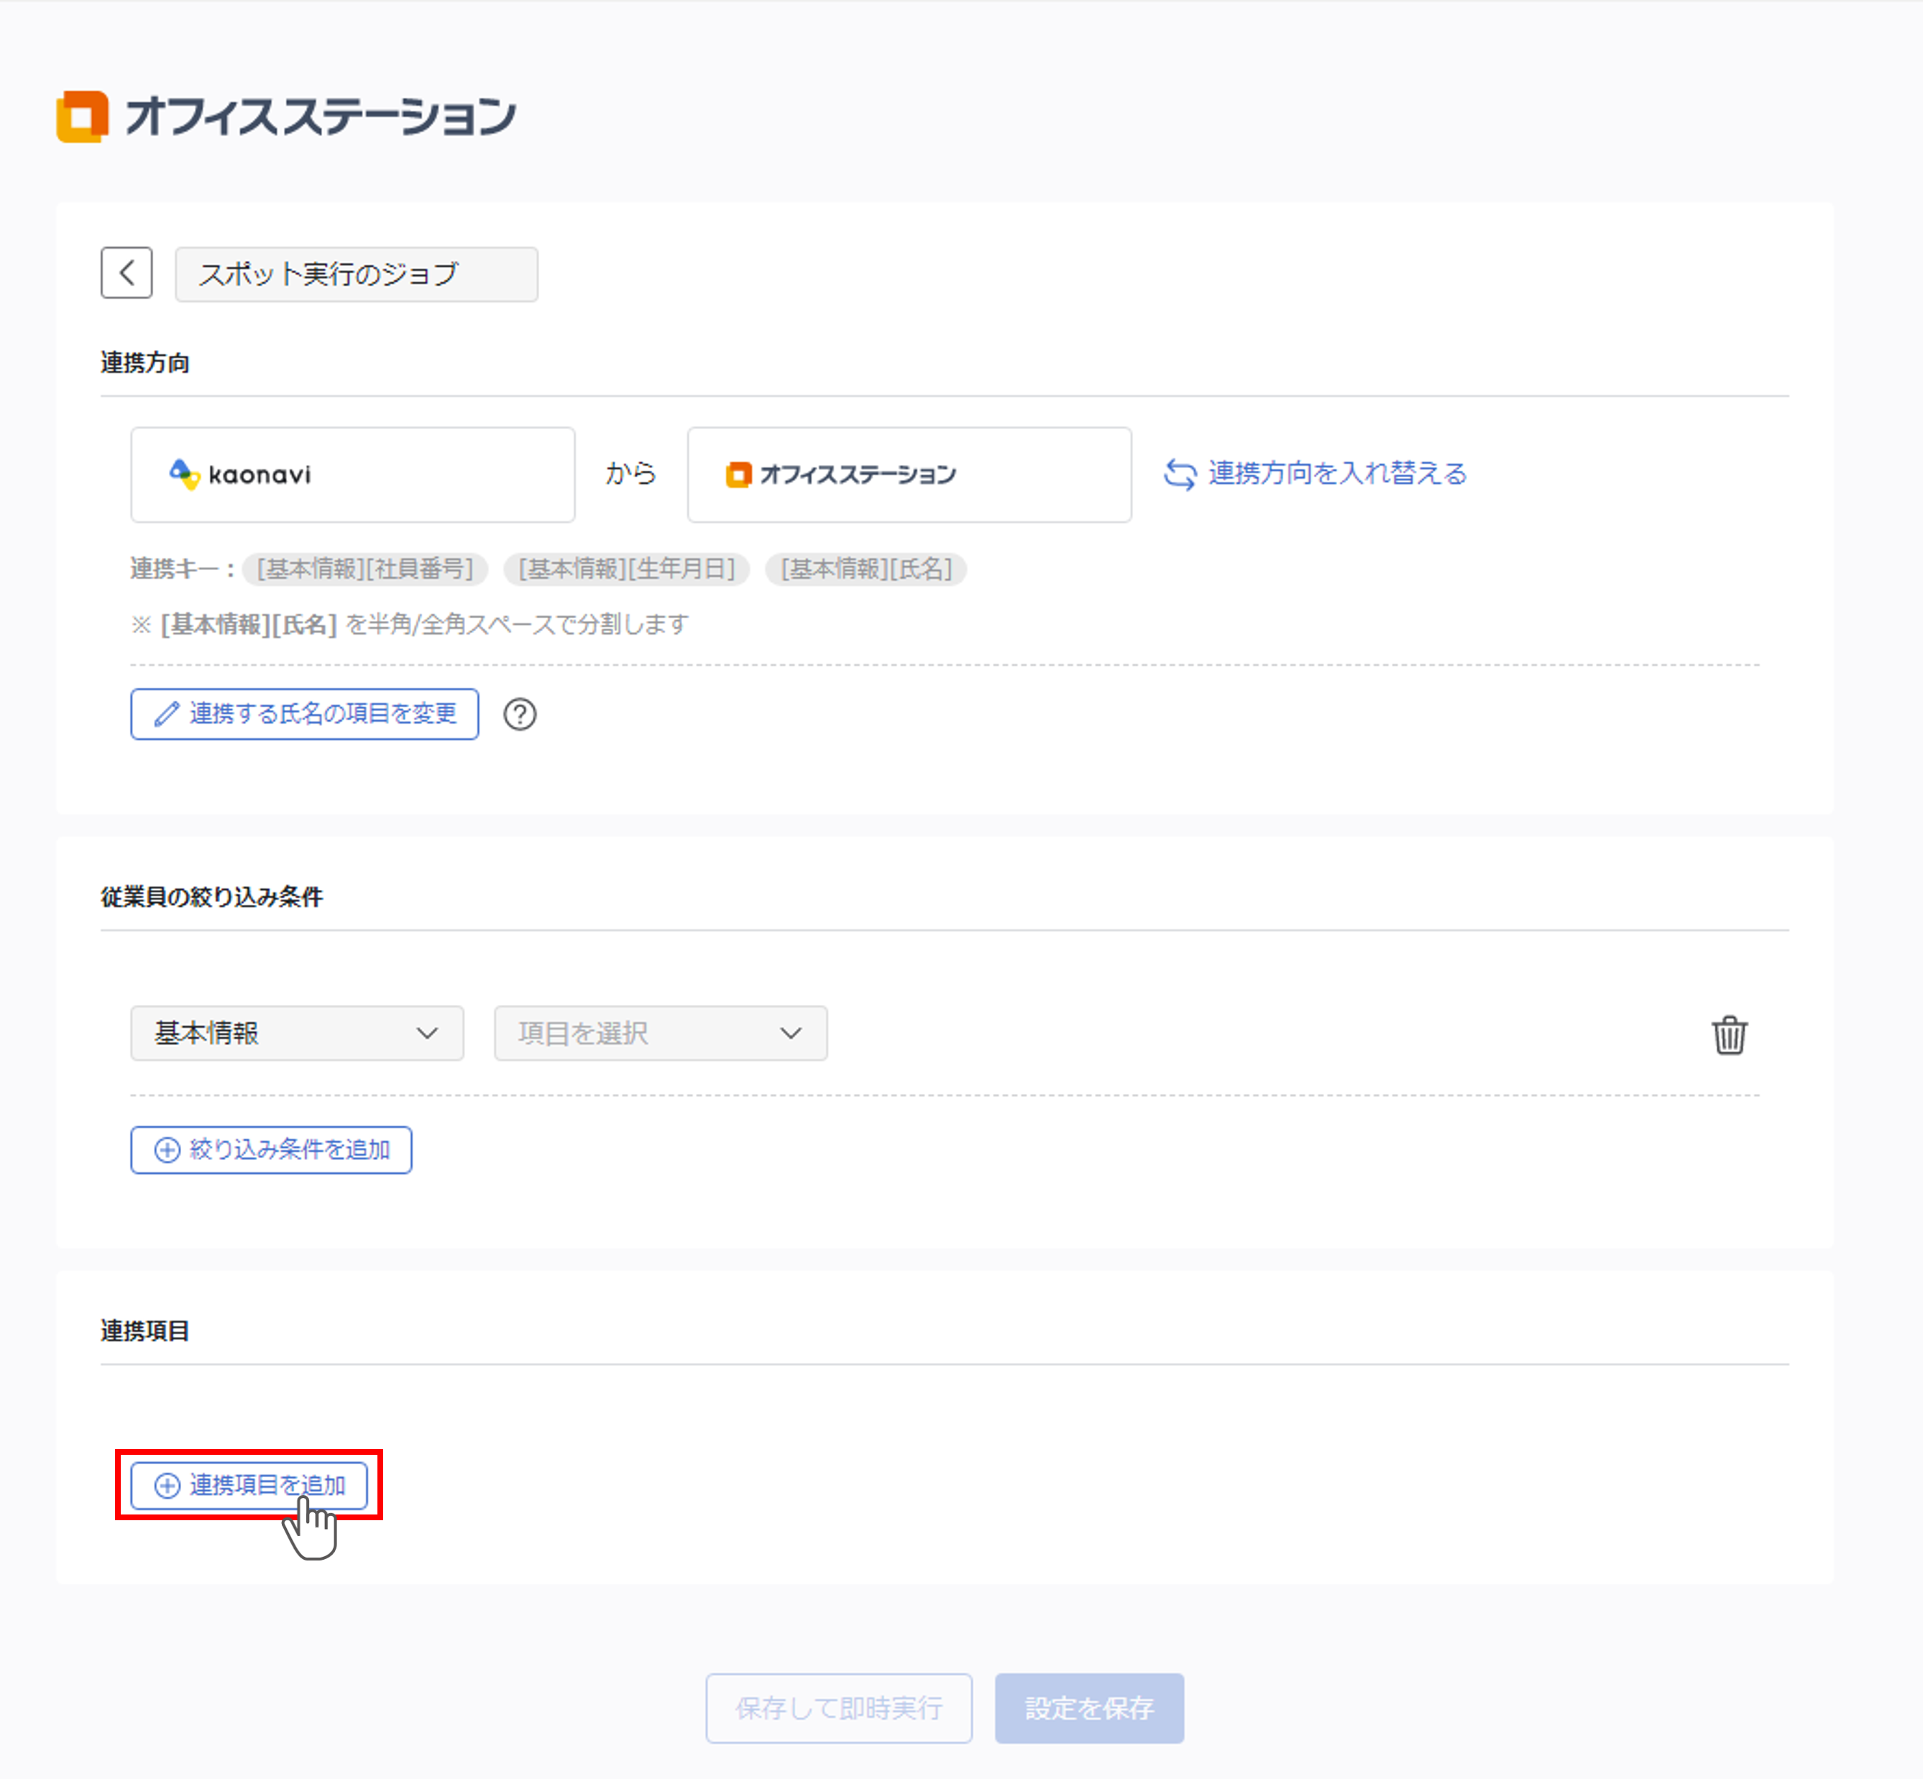Open the 基本情報 dropdown
Screen dimensions: 1923x1779
tap(297, 1033)
